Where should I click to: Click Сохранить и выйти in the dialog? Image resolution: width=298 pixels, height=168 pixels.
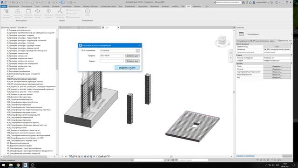tap(127, 68)
